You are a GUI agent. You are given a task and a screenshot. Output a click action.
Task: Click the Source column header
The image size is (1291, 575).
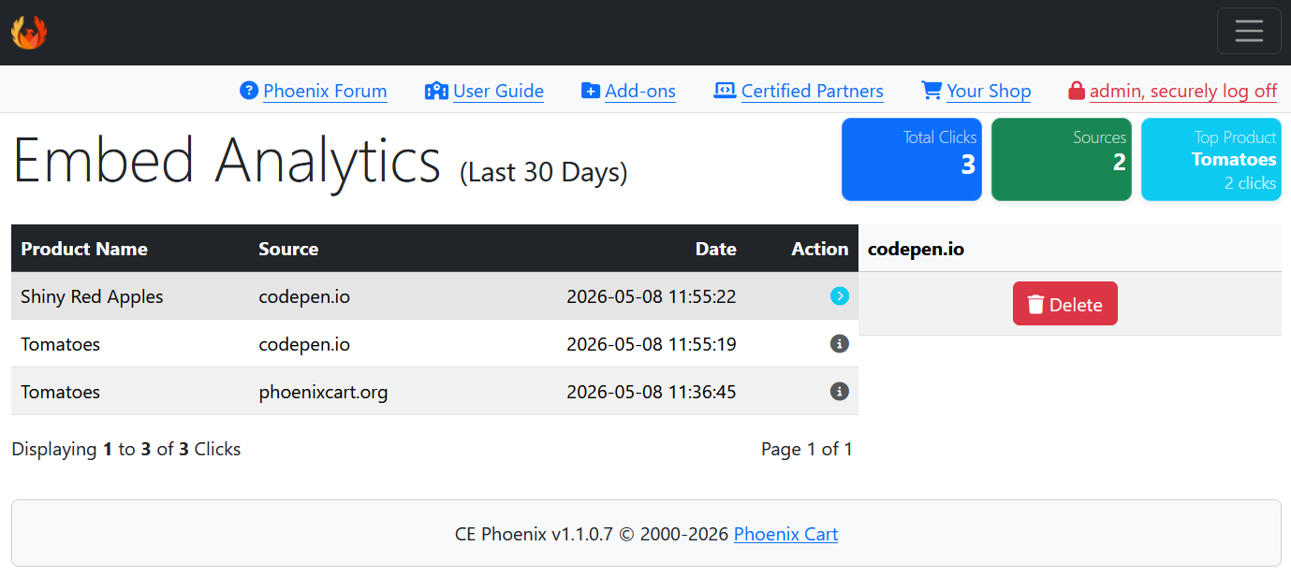[x=288, y=249]
